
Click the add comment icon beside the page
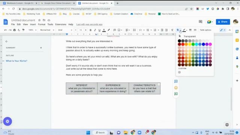pos(176,81)
